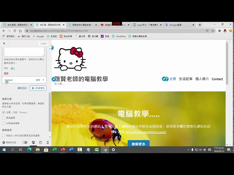Click customizer sidebar scrollbar thumb
This screenshot has height=175, width=234.
point(50,112)
